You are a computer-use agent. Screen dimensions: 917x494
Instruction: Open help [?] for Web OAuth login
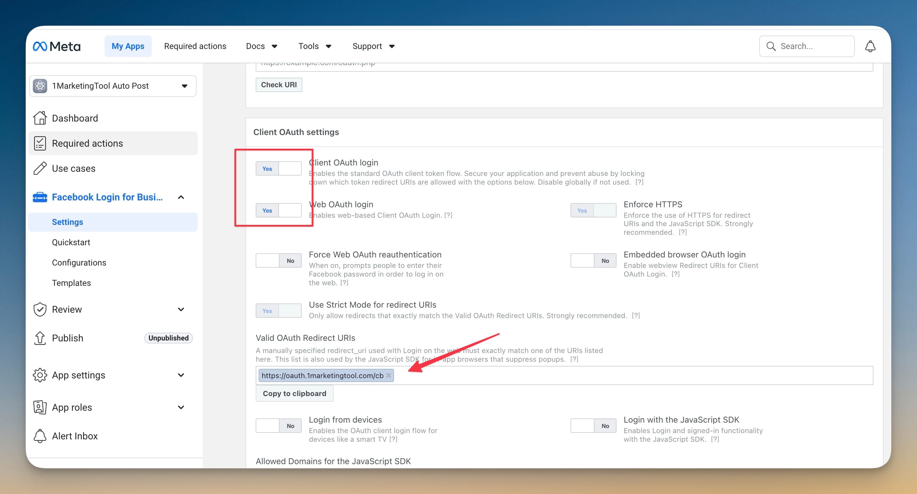[x=448, y=215]
